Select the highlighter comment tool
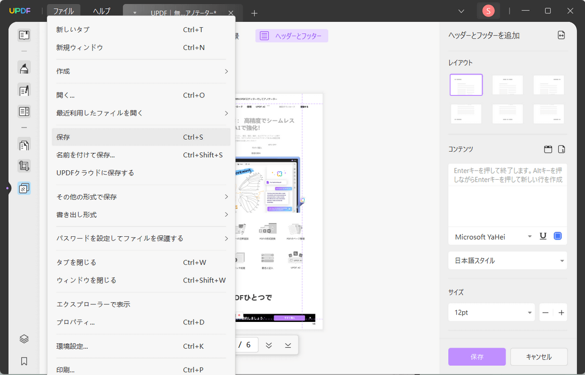This screenshot has width=585, height=375. (x=24, y=68)
